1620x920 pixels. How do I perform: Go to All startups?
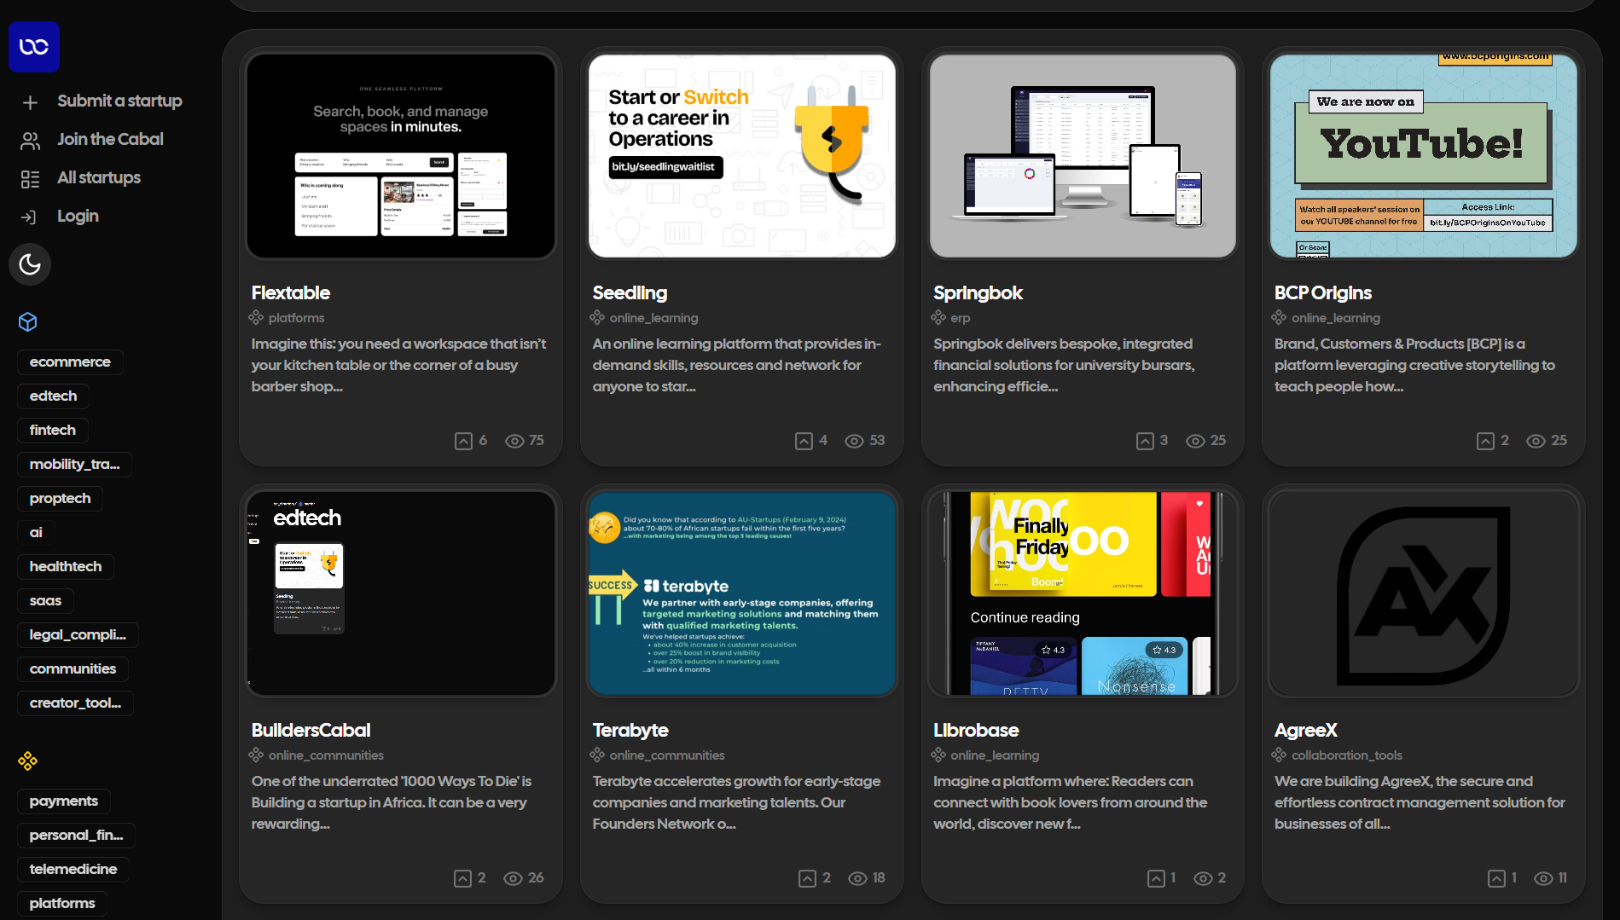click(99, 177)
